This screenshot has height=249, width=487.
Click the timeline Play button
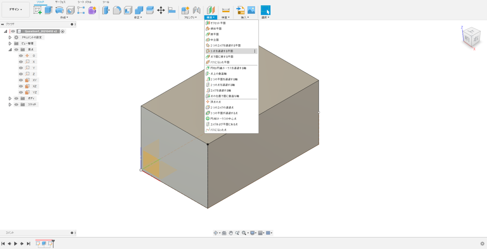[x=15, y=244]
